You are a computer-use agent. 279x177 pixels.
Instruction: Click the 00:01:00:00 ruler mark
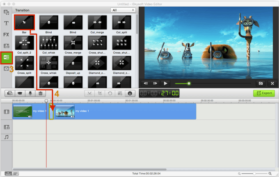[x=94, y=101]
